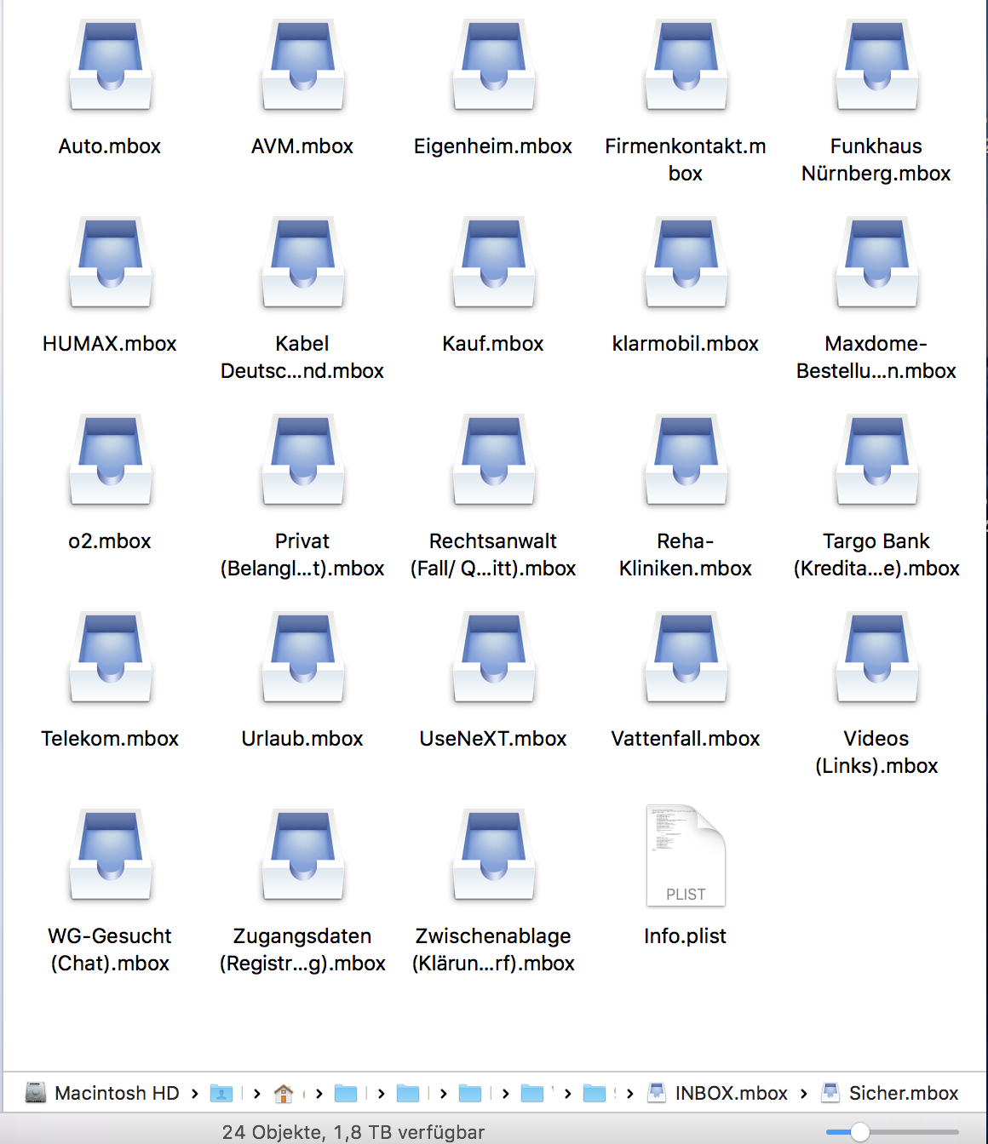The height and width of the screenshot is (1144, 988).
Task: Click the o2.mbox file name label
Action: pyautogui.click(x=110, y=541)
